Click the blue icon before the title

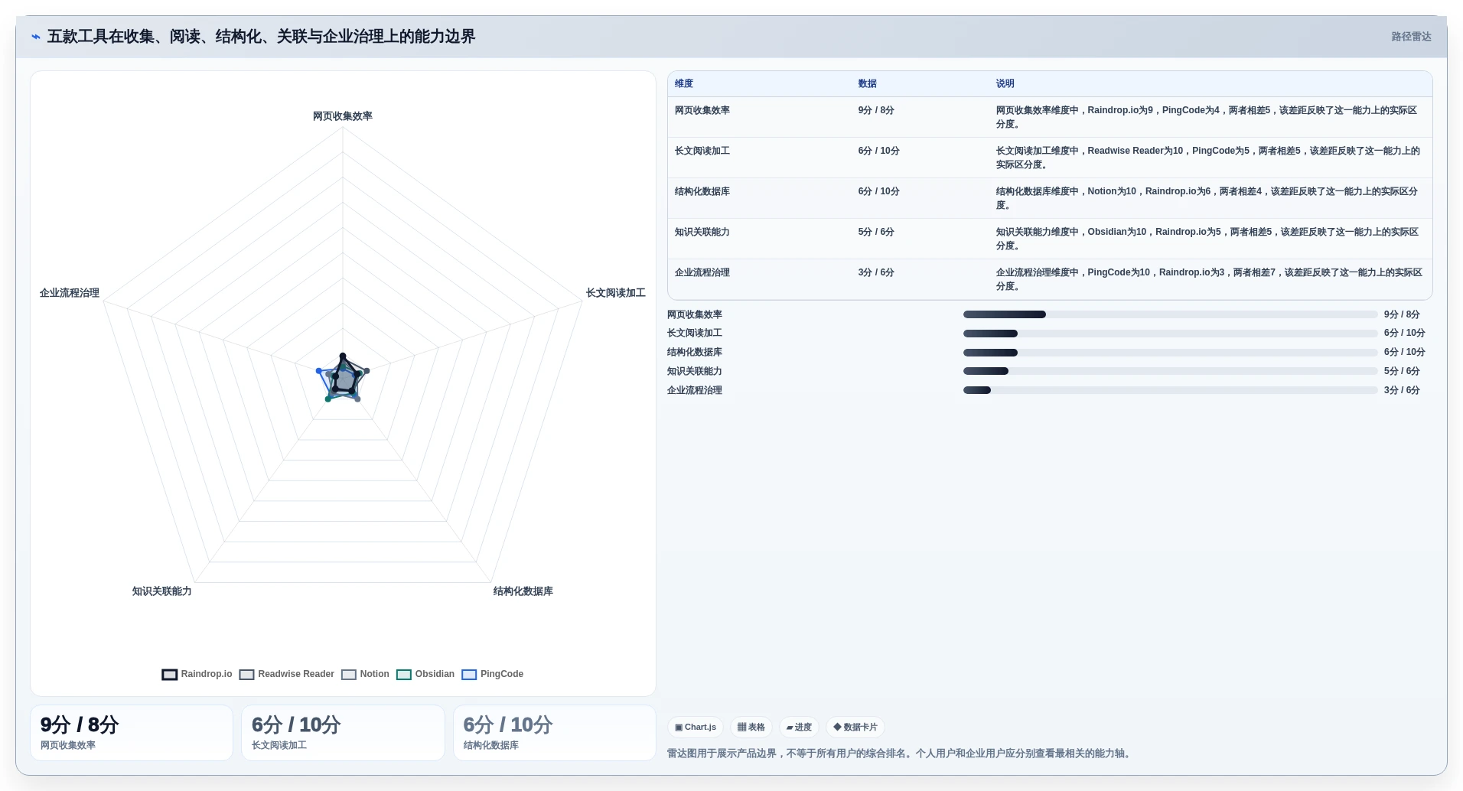36,37
